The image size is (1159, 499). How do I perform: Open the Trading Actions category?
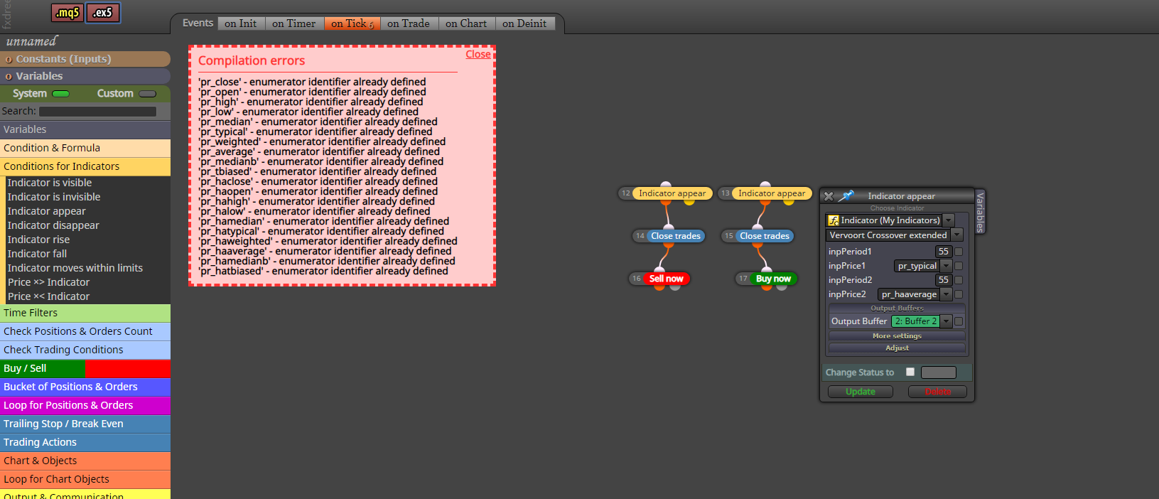coord(85,442)
